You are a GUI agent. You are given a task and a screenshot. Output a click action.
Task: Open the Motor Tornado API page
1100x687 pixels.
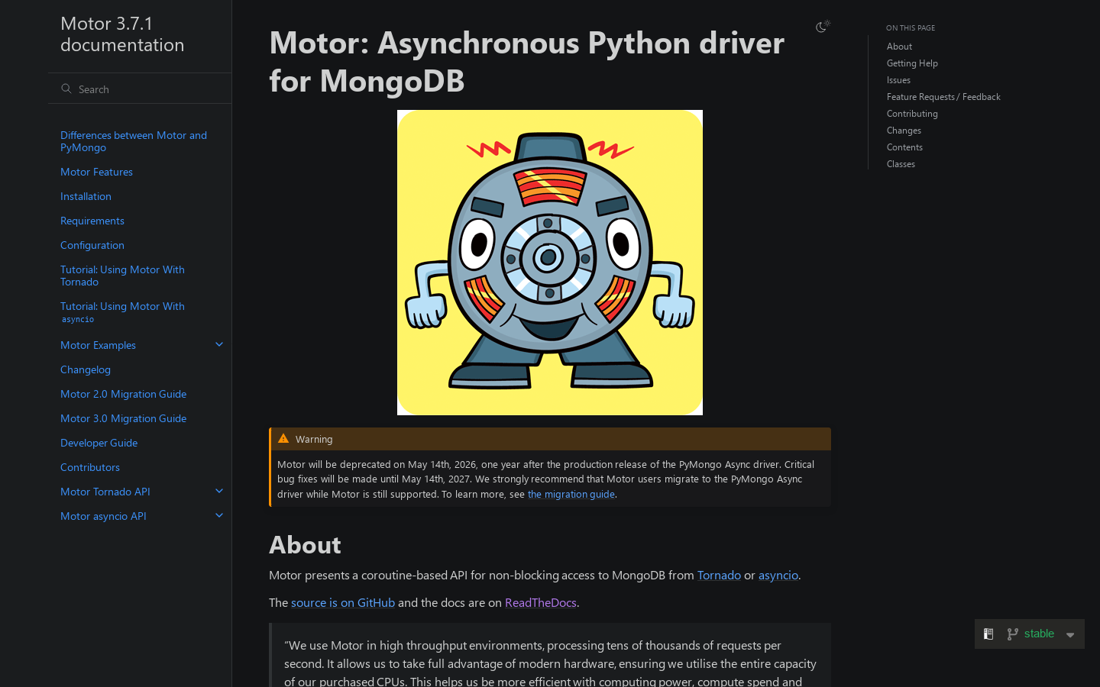(x=105, y=492)
